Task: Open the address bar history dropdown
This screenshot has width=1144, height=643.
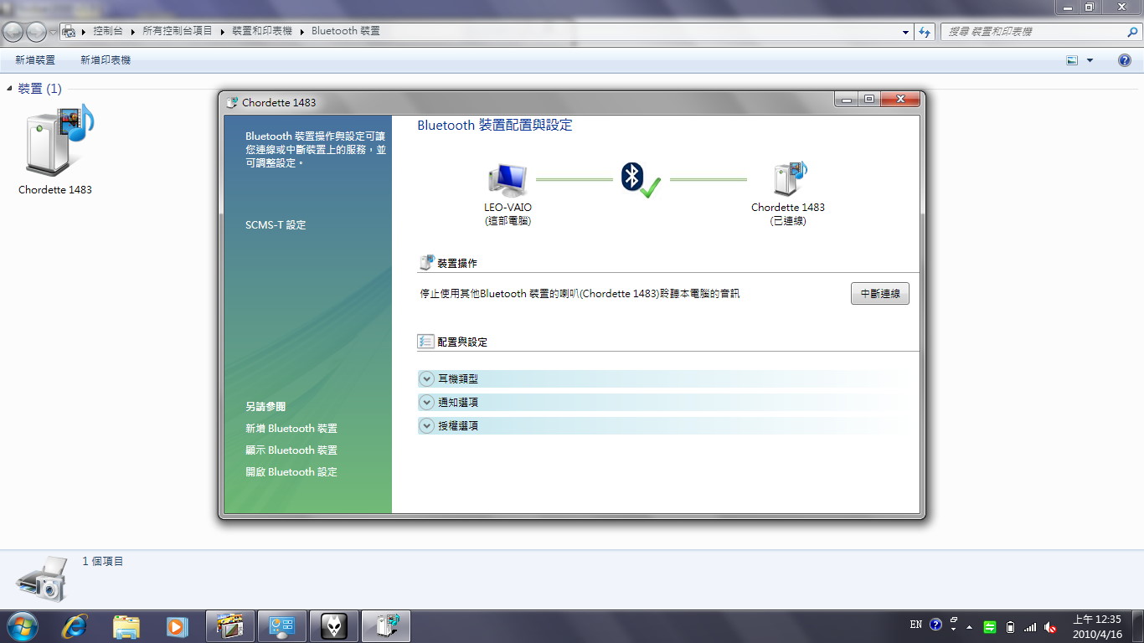Action: tap(906, 32)
